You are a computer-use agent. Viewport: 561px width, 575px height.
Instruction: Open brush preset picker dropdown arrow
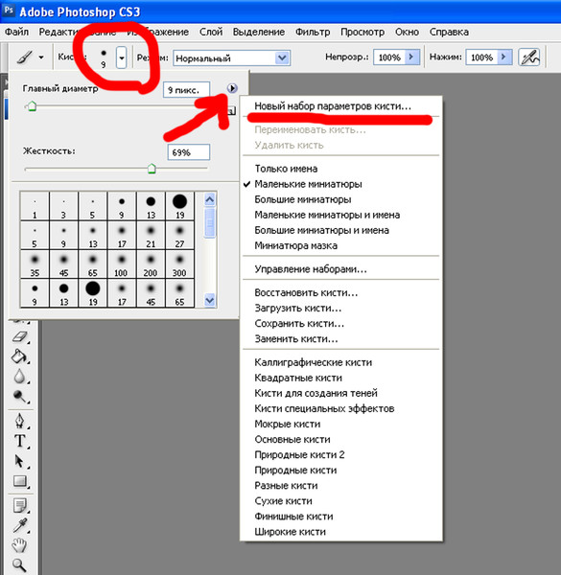[122, 57]
